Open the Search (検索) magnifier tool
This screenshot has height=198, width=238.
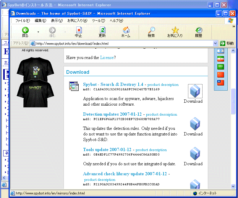(151, 30)
